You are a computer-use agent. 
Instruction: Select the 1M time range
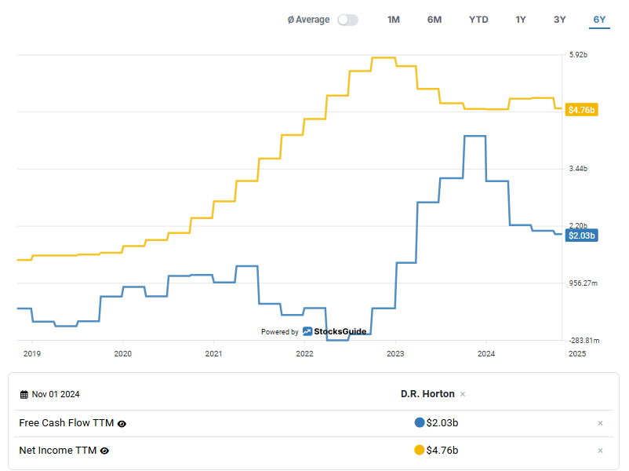click(394, 20)
